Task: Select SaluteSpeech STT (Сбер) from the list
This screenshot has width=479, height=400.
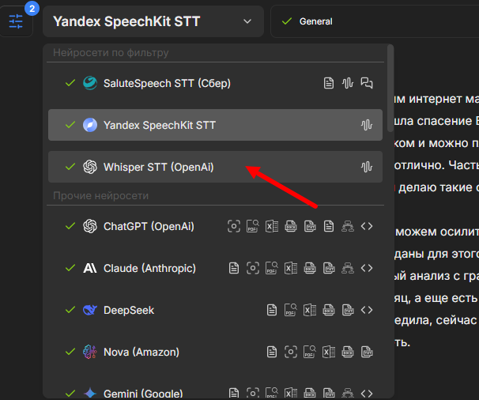Action: (167, 83)
